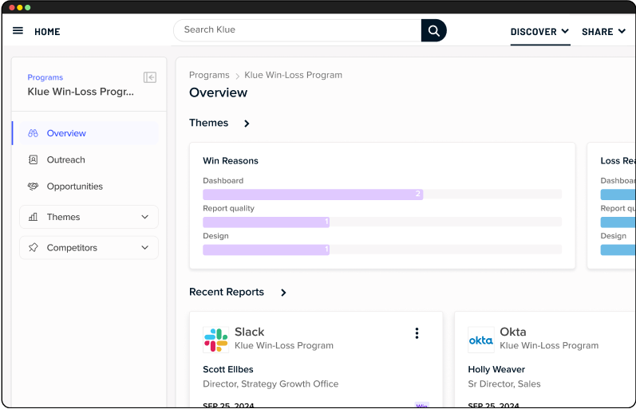Image resolution: width=636 pixels, height=409 pixels.
Task: Open the Discover dropdown menu
Action: tap(539, 32)
